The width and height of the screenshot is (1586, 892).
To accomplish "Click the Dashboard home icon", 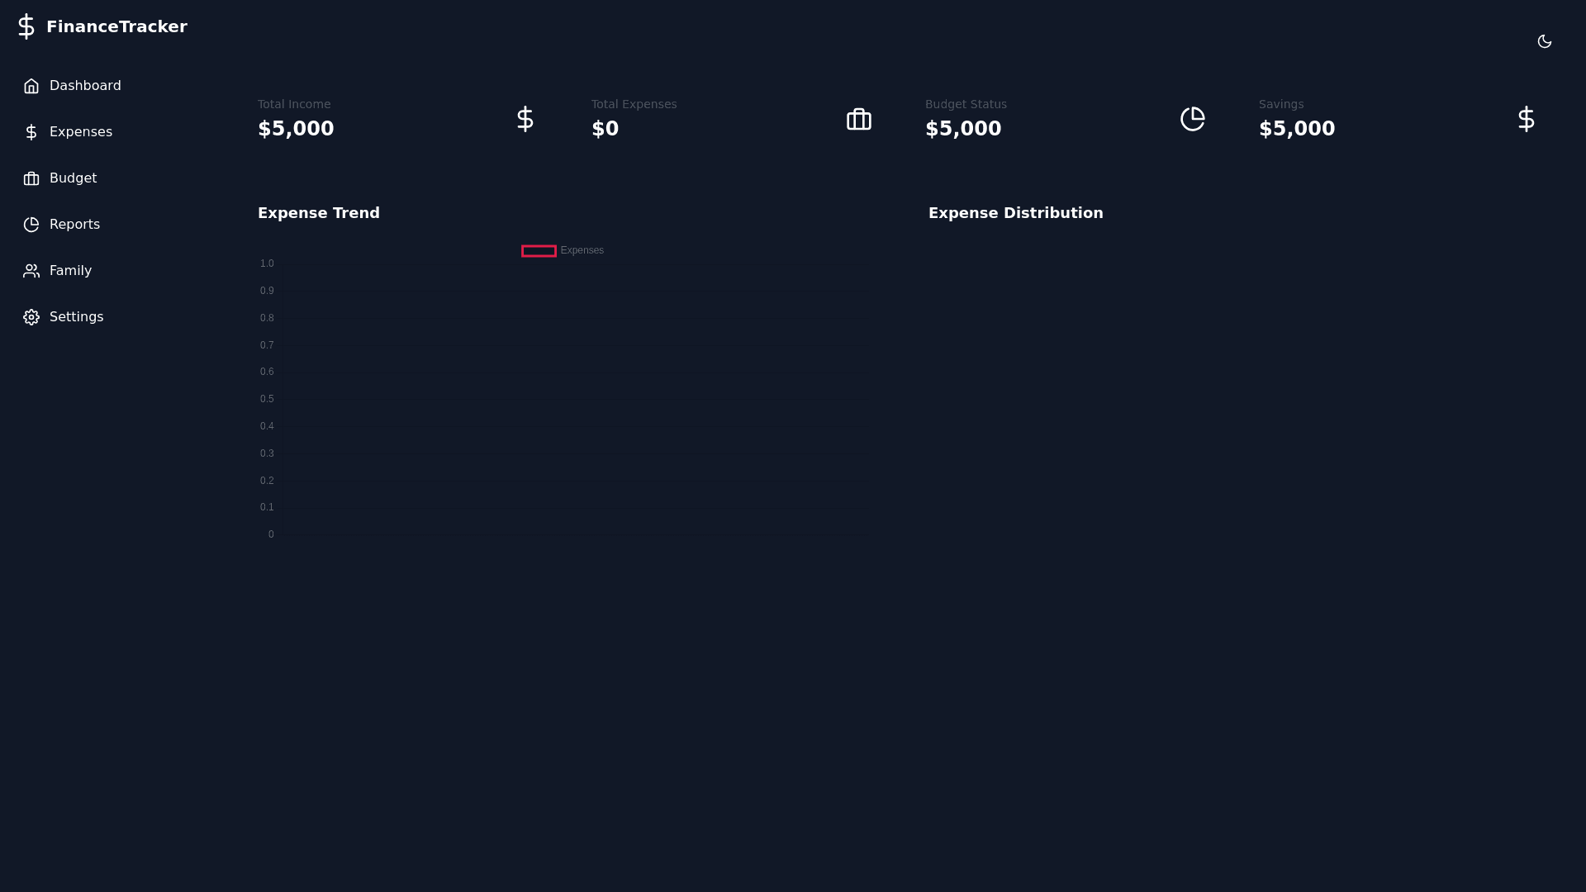I will coord(31,86).
